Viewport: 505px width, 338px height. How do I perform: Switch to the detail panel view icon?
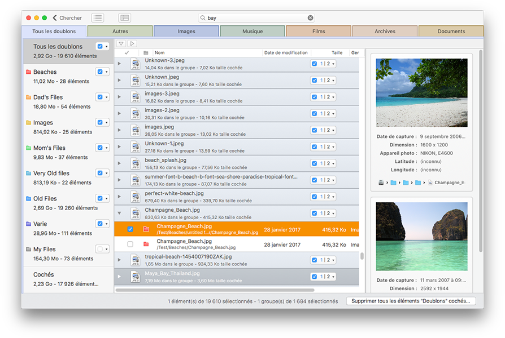pyautogui.click(x=125, y=17)
